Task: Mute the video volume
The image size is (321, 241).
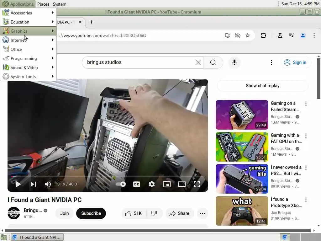Action: 48,184
